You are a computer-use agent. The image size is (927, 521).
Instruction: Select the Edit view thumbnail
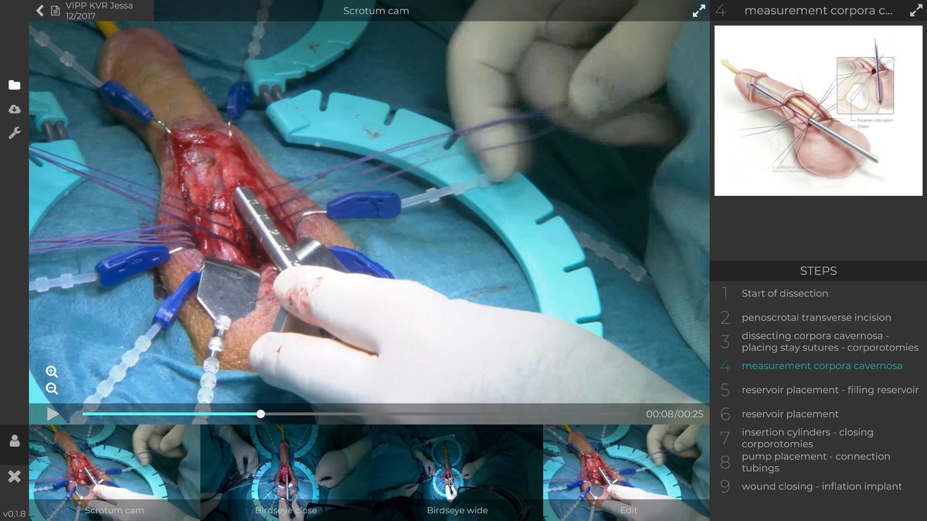pyautogui.click(x=628, y=472)
